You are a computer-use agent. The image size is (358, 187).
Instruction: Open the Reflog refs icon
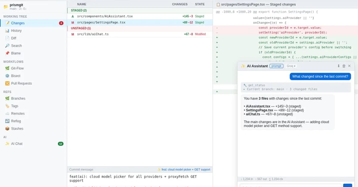click(7, 121)
